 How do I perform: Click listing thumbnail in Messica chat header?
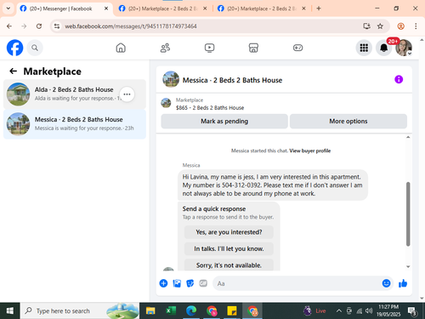point(171,79)
